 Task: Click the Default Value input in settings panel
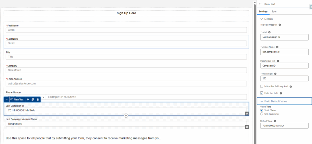tap(284, 125)
